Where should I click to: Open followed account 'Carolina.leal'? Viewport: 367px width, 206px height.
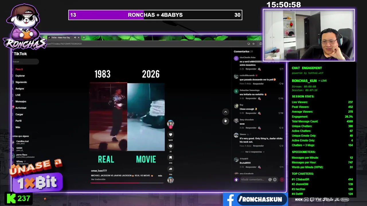point(22,142)
